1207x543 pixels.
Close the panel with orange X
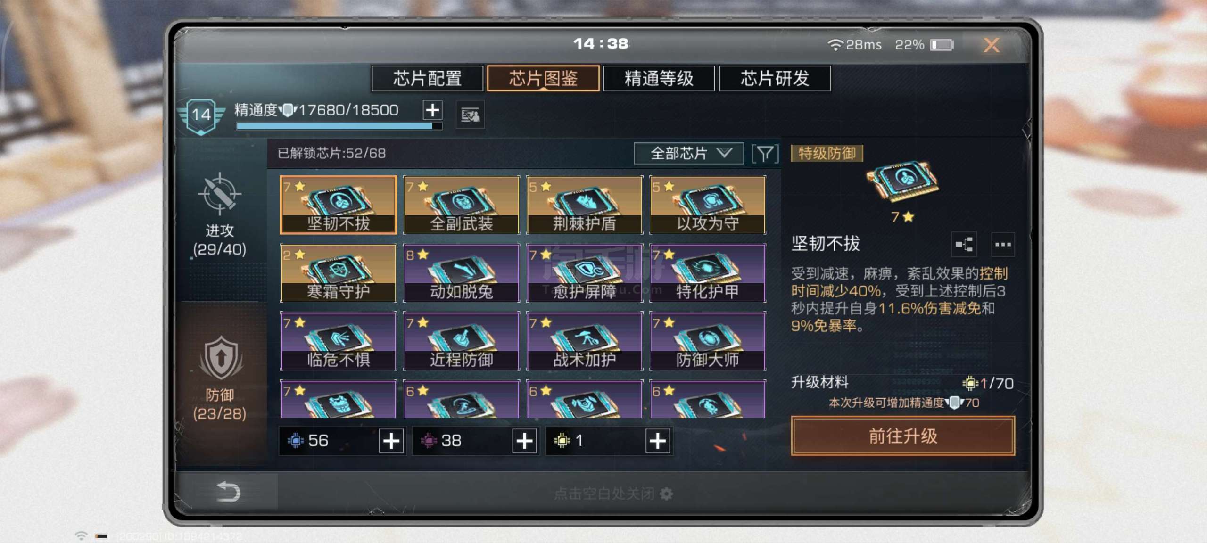point(992,45)
